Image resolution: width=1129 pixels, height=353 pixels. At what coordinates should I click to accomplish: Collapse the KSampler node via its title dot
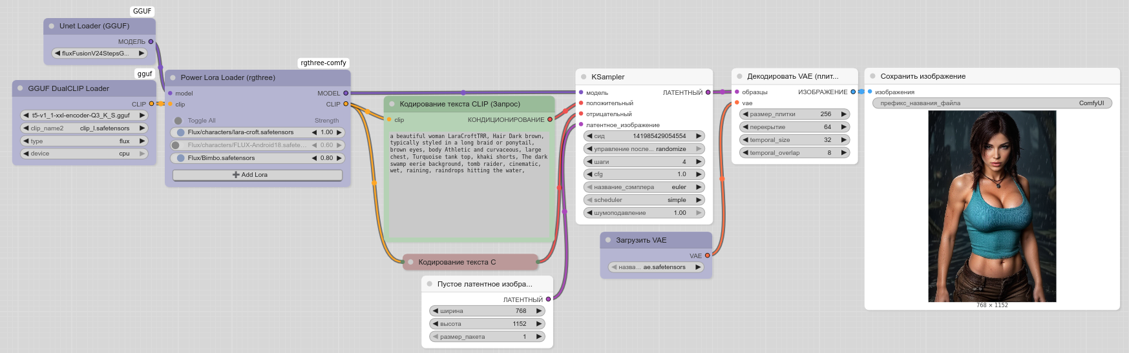(x=584, y=77)
